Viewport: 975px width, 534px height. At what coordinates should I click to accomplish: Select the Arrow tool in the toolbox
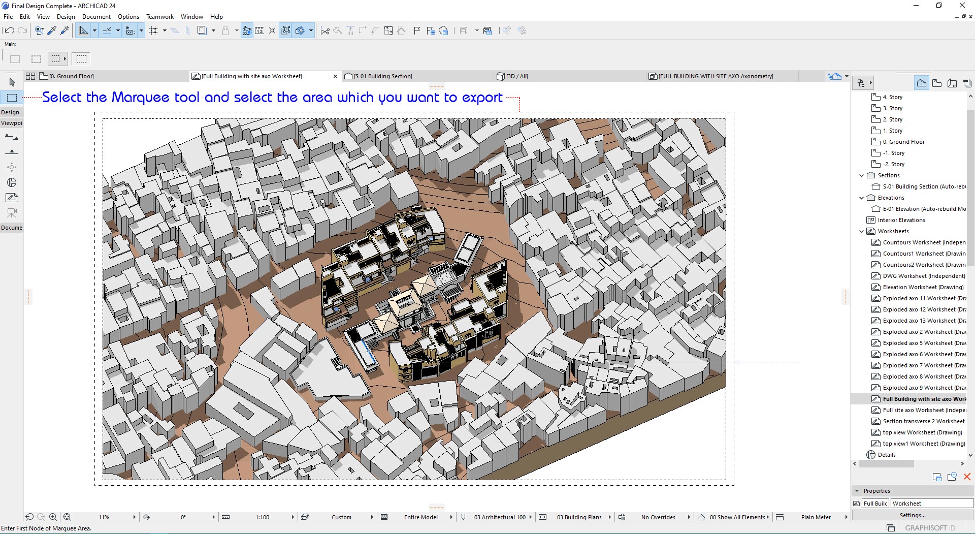tap(12, 82)
